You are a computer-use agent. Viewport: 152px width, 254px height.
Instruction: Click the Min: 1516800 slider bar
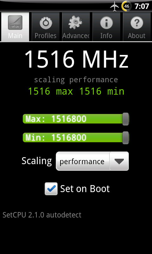click(76, 138)
